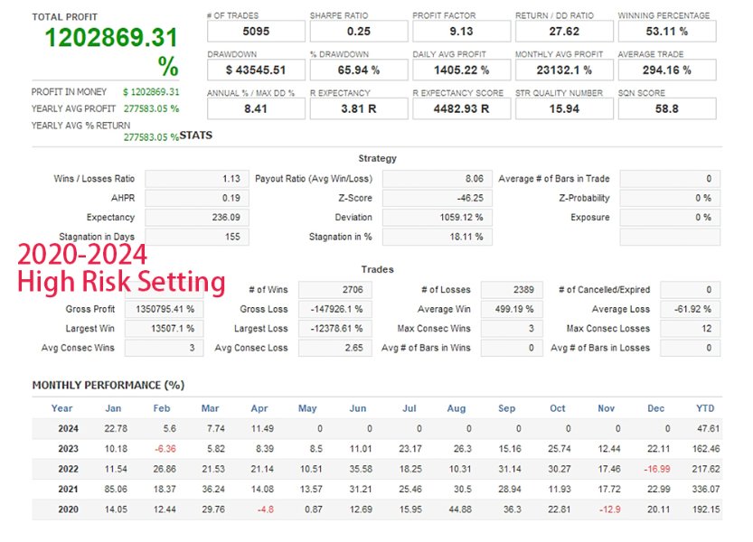The width and height of the screenshot is (753, 542).
Task: Click the 2021 YTD value 336.07
Action: click(706, 489)
